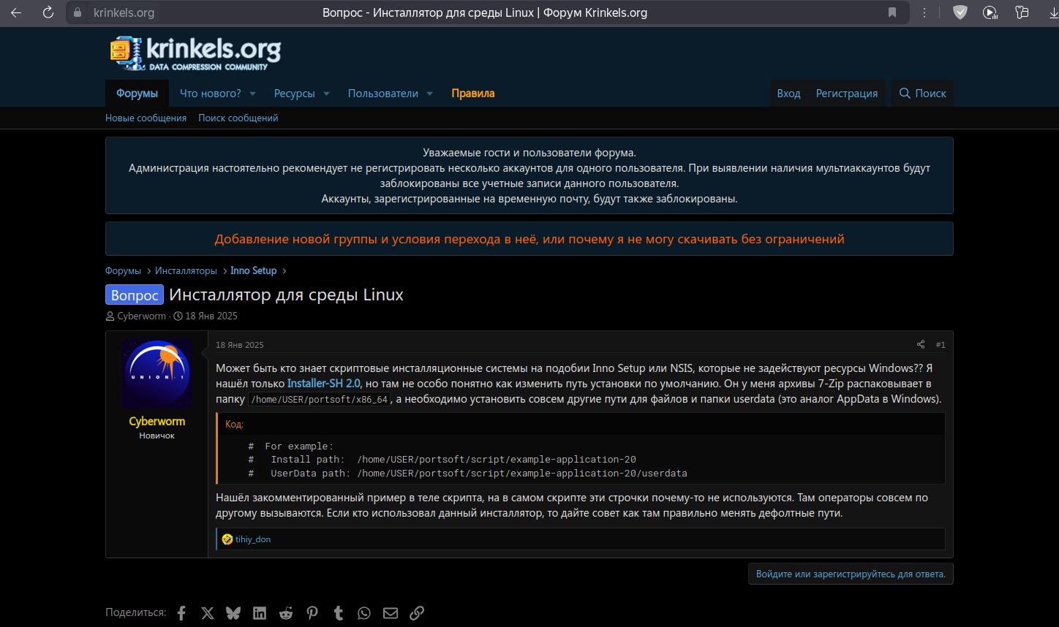This screenshot has height=627, width=1059.
Task: Open the downloads arrow icon in browser toolbar
Action: click(x=1053, y=12)
